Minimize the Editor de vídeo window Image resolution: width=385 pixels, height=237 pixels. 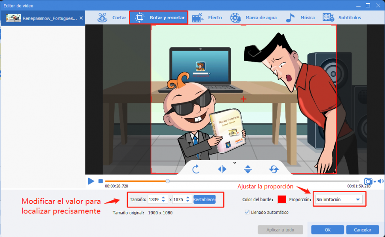click(358, 6)
